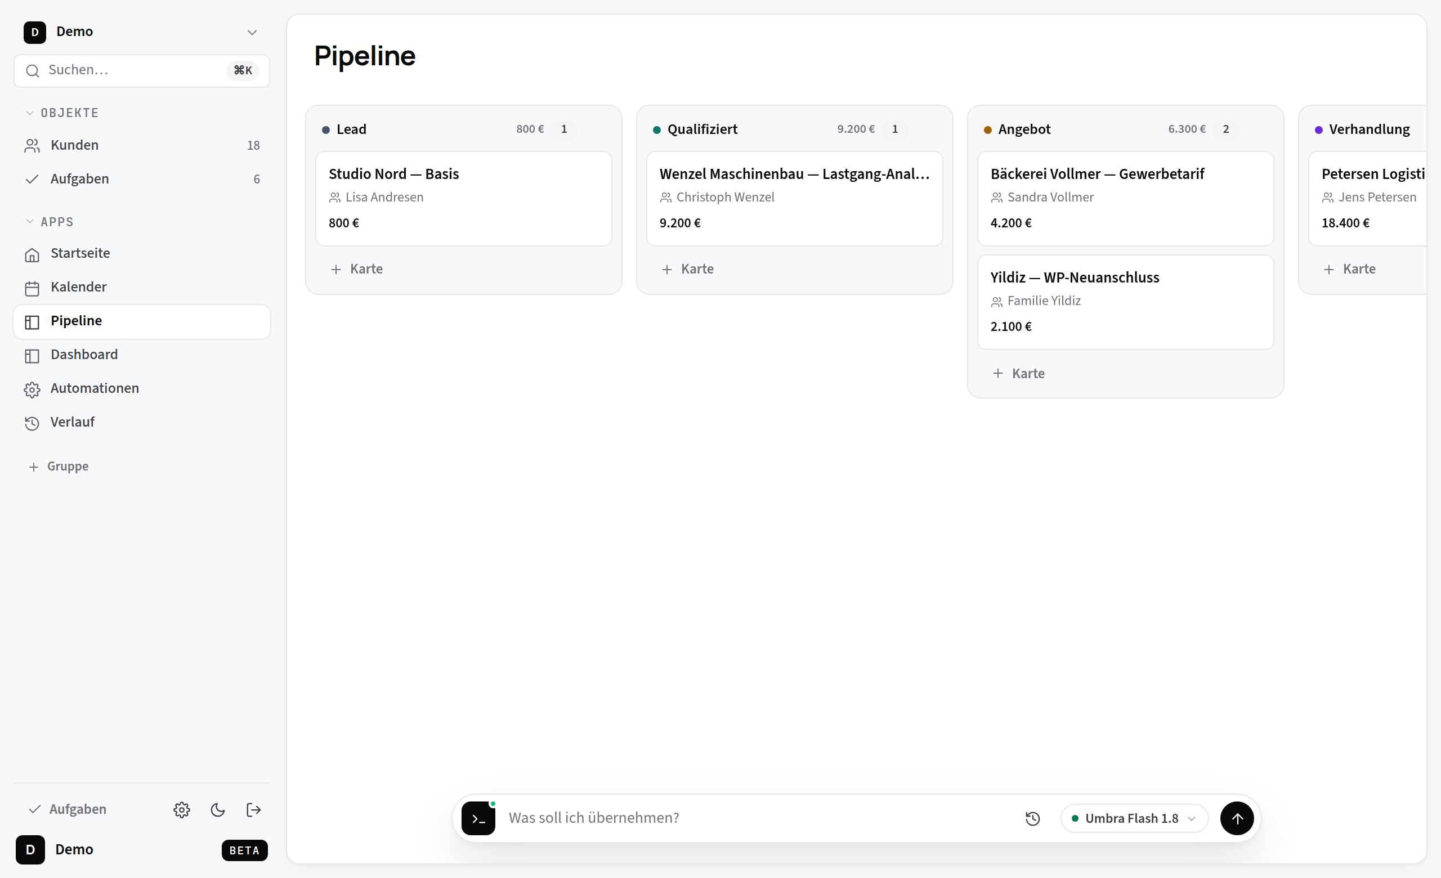Open Aufgaben at the sidebar bottom
This screenshot has height=878, width=1441.
(x=68, y=809)
